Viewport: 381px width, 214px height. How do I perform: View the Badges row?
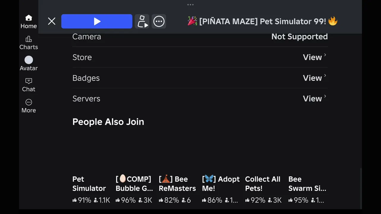[x=200, y=78]
